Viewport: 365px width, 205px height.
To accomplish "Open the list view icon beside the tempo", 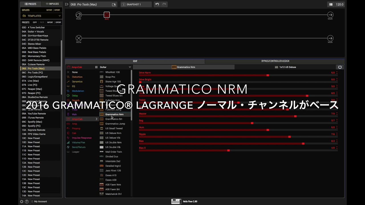I will (331, 4).
